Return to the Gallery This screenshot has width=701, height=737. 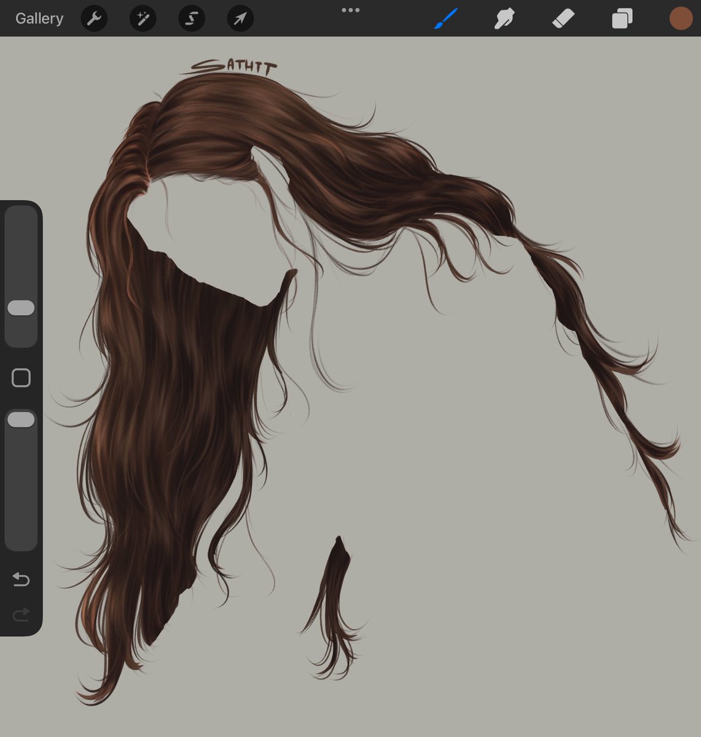pos(39,18)
